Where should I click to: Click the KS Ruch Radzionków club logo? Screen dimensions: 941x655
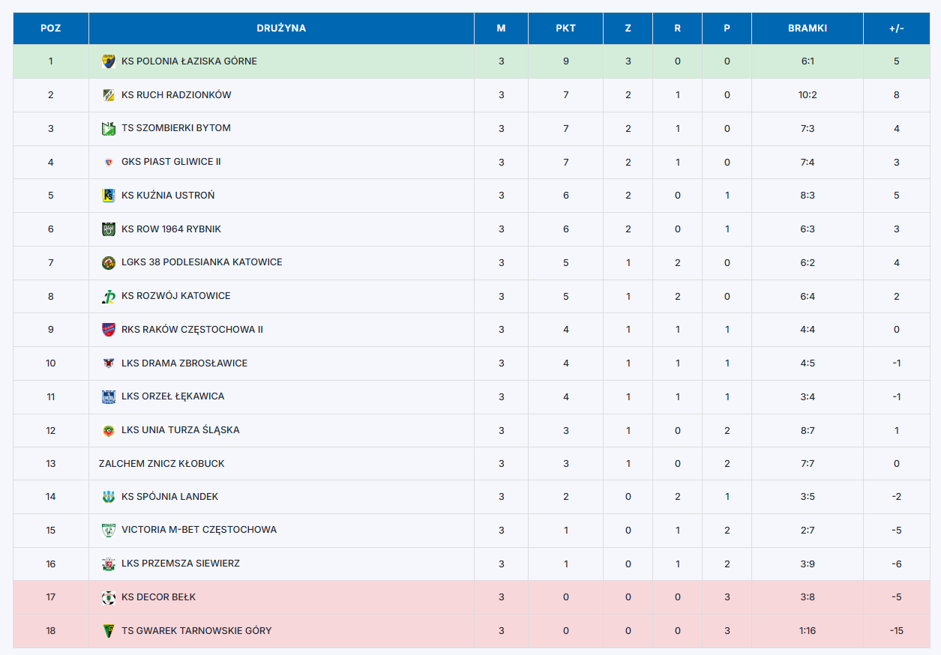109,95
